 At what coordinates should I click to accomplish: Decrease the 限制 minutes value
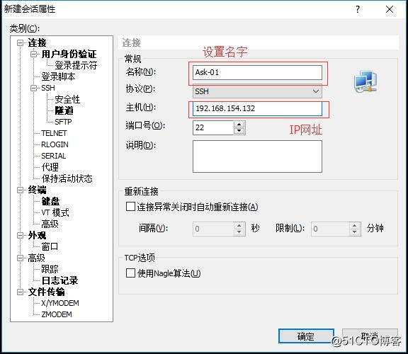pos(355,232)
